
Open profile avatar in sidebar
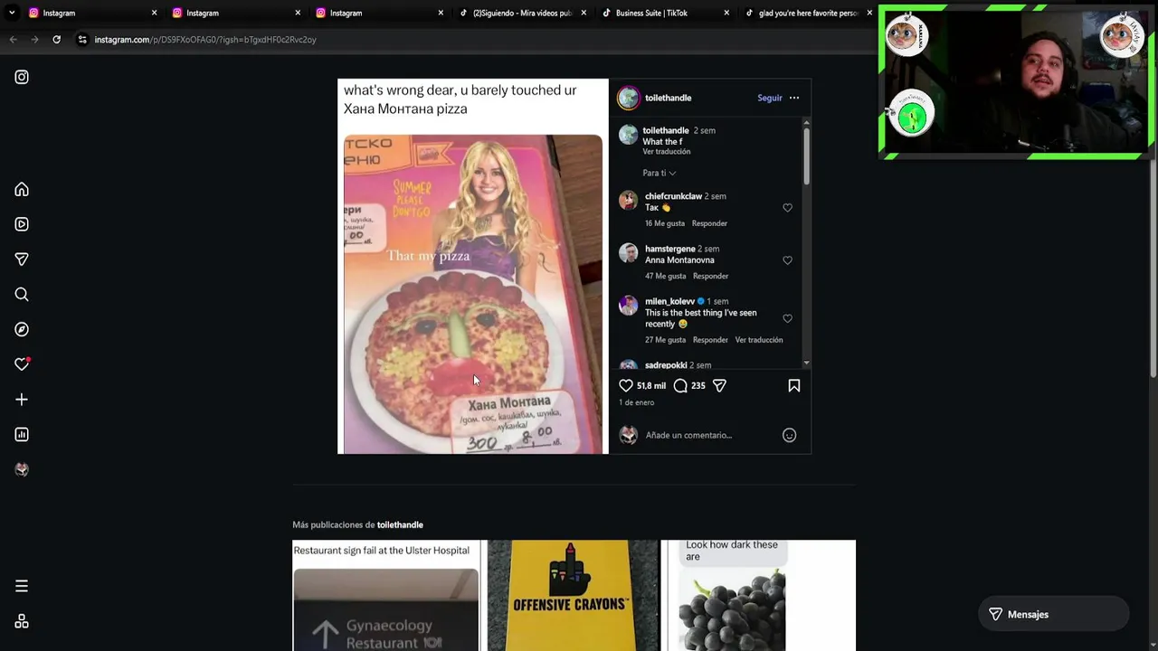coord(22,469)
